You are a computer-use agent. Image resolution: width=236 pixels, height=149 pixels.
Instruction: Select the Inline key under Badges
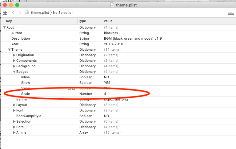pos(26,77)
